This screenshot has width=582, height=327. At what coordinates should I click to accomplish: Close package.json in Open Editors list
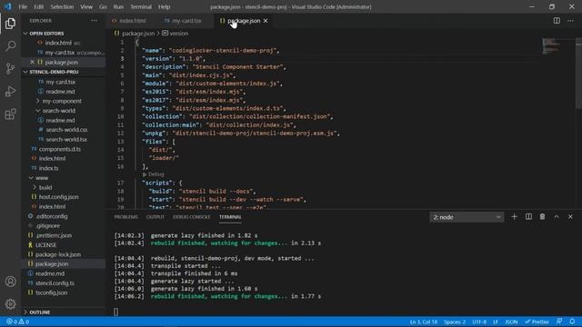tap(33, 63)
